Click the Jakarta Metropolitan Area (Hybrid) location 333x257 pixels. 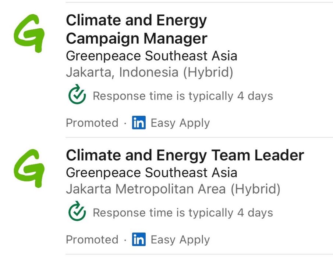click(173, 189)
